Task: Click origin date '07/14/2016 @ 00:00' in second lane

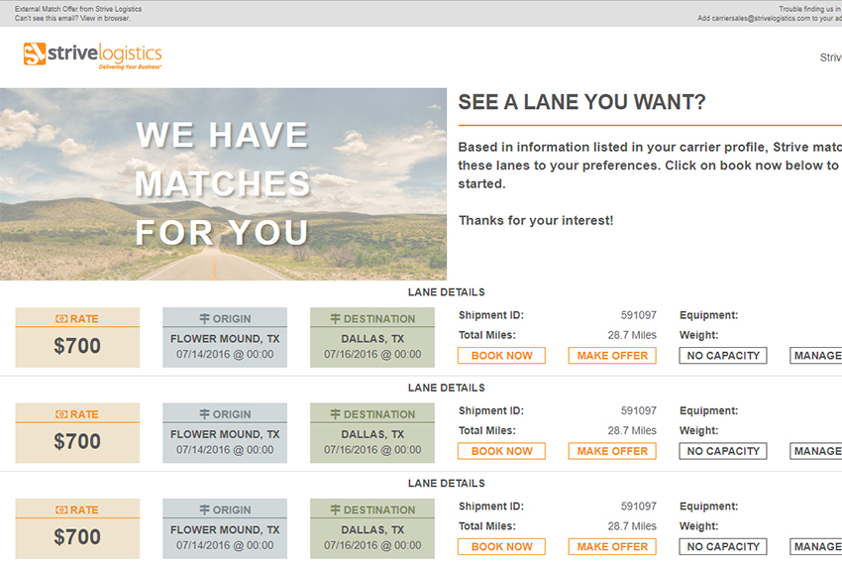Action: click(225, 450)
